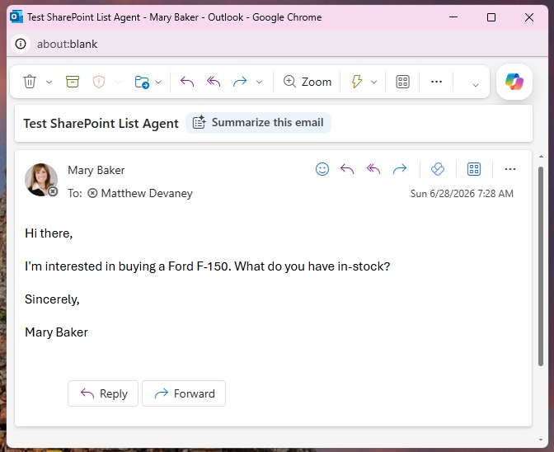The width and height of the screenshot is (554, 452).
Task: Maximize the Outlook Chrome window
Action: [491, 17]
